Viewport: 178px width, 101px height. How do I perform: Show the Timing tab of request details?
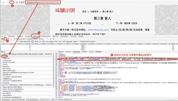[91, 52]
